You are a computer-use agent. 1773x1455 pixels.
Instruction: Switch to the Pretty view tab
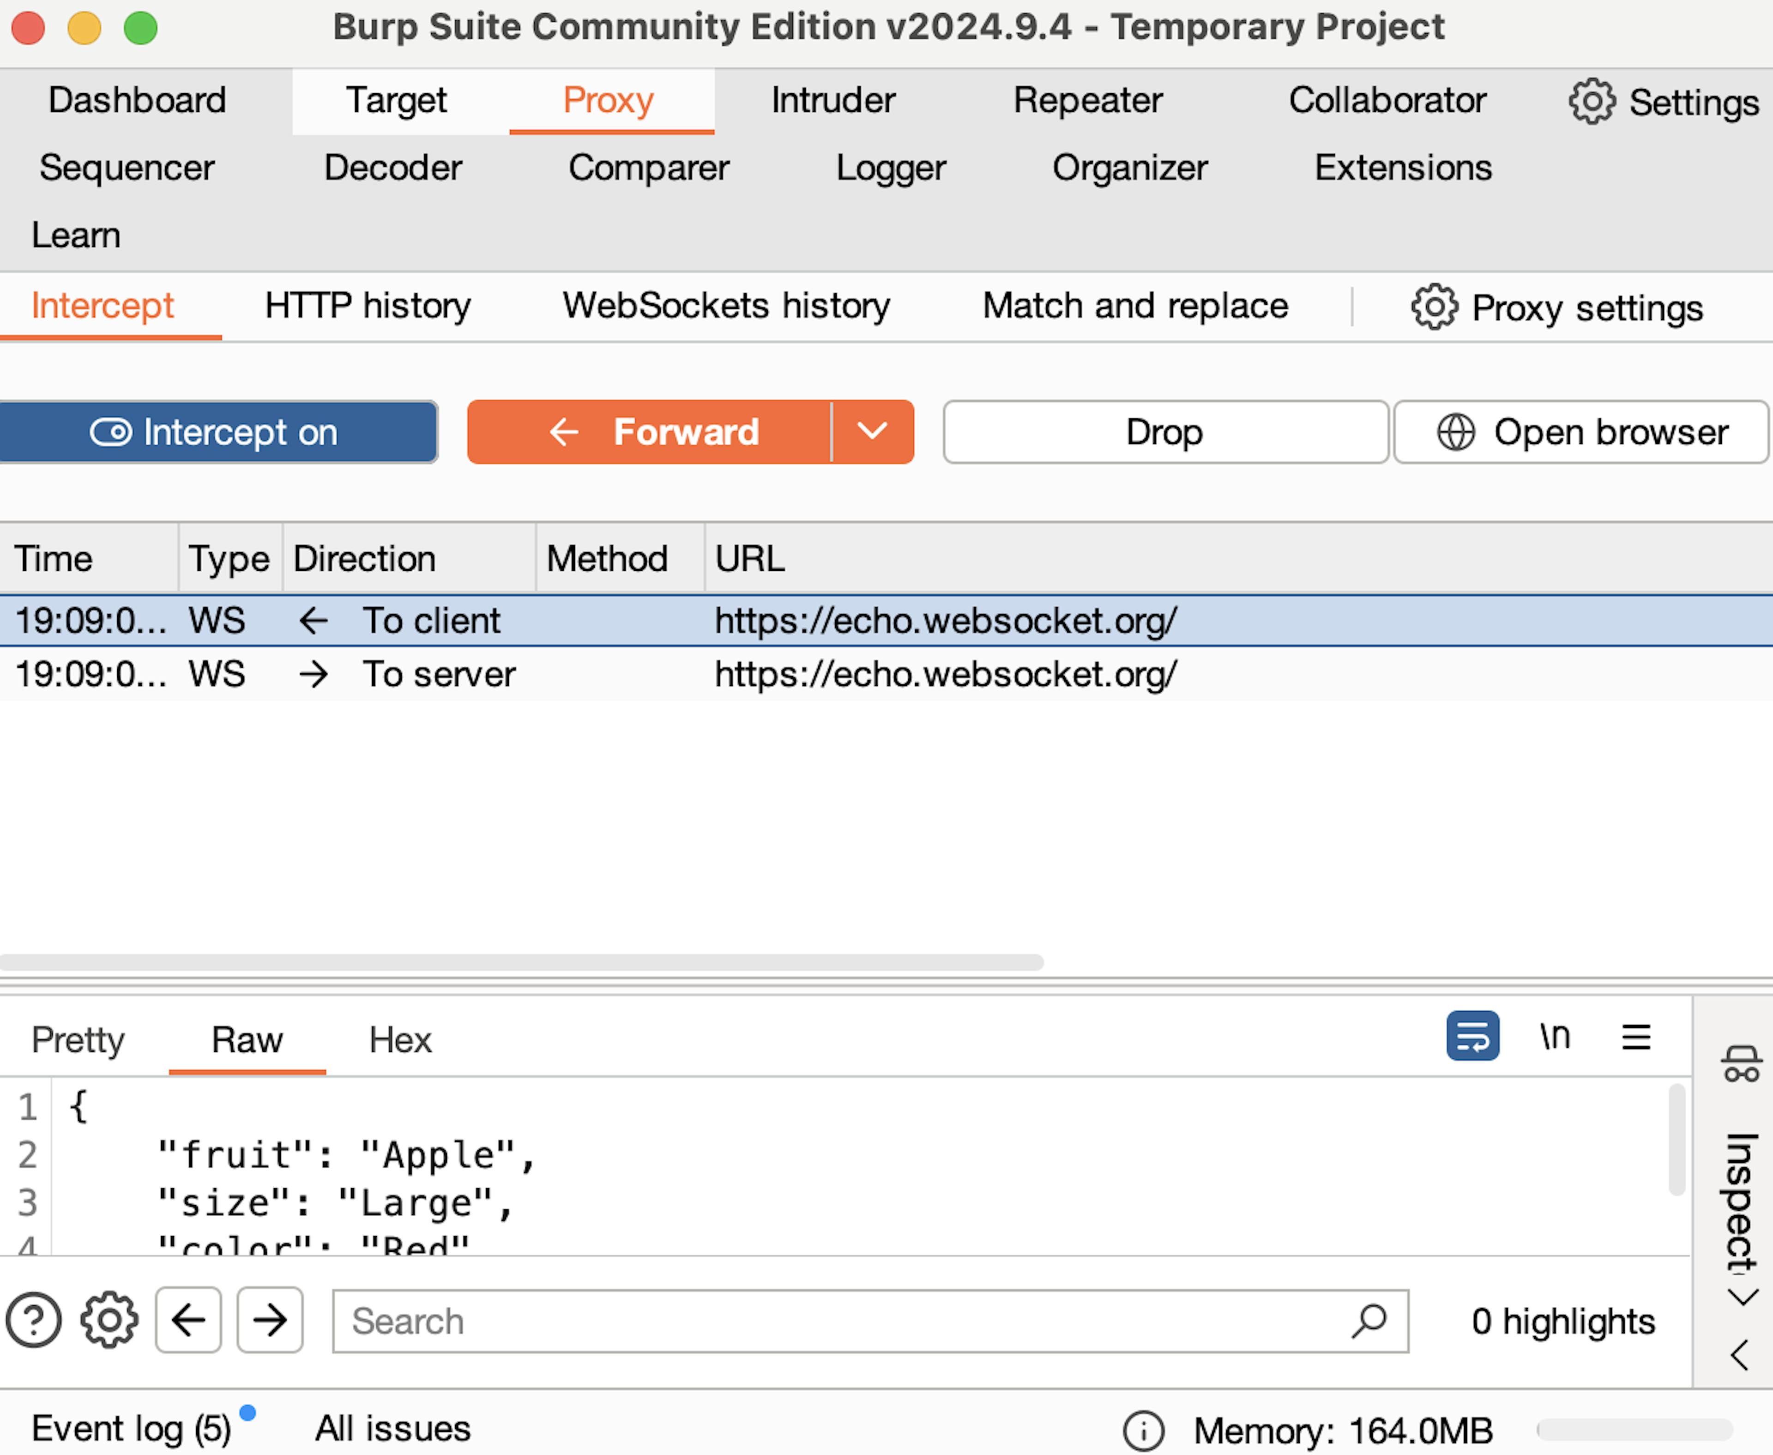coord(78,1040)
